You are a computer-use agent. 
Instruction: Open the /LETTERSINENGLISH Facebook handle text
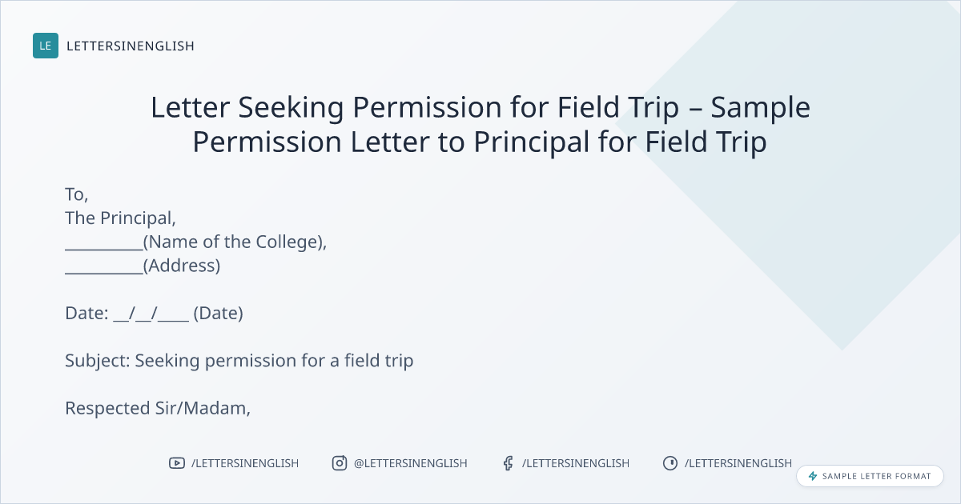pos(576,463)
